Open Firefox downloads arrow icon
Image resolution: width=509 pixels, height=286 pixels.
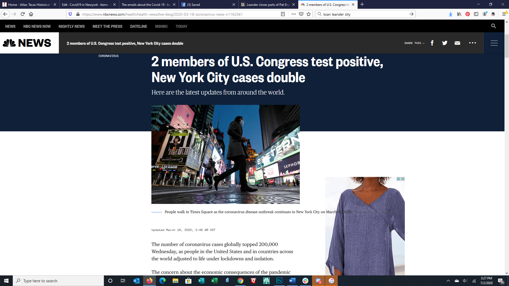click(x=450, y=14)
